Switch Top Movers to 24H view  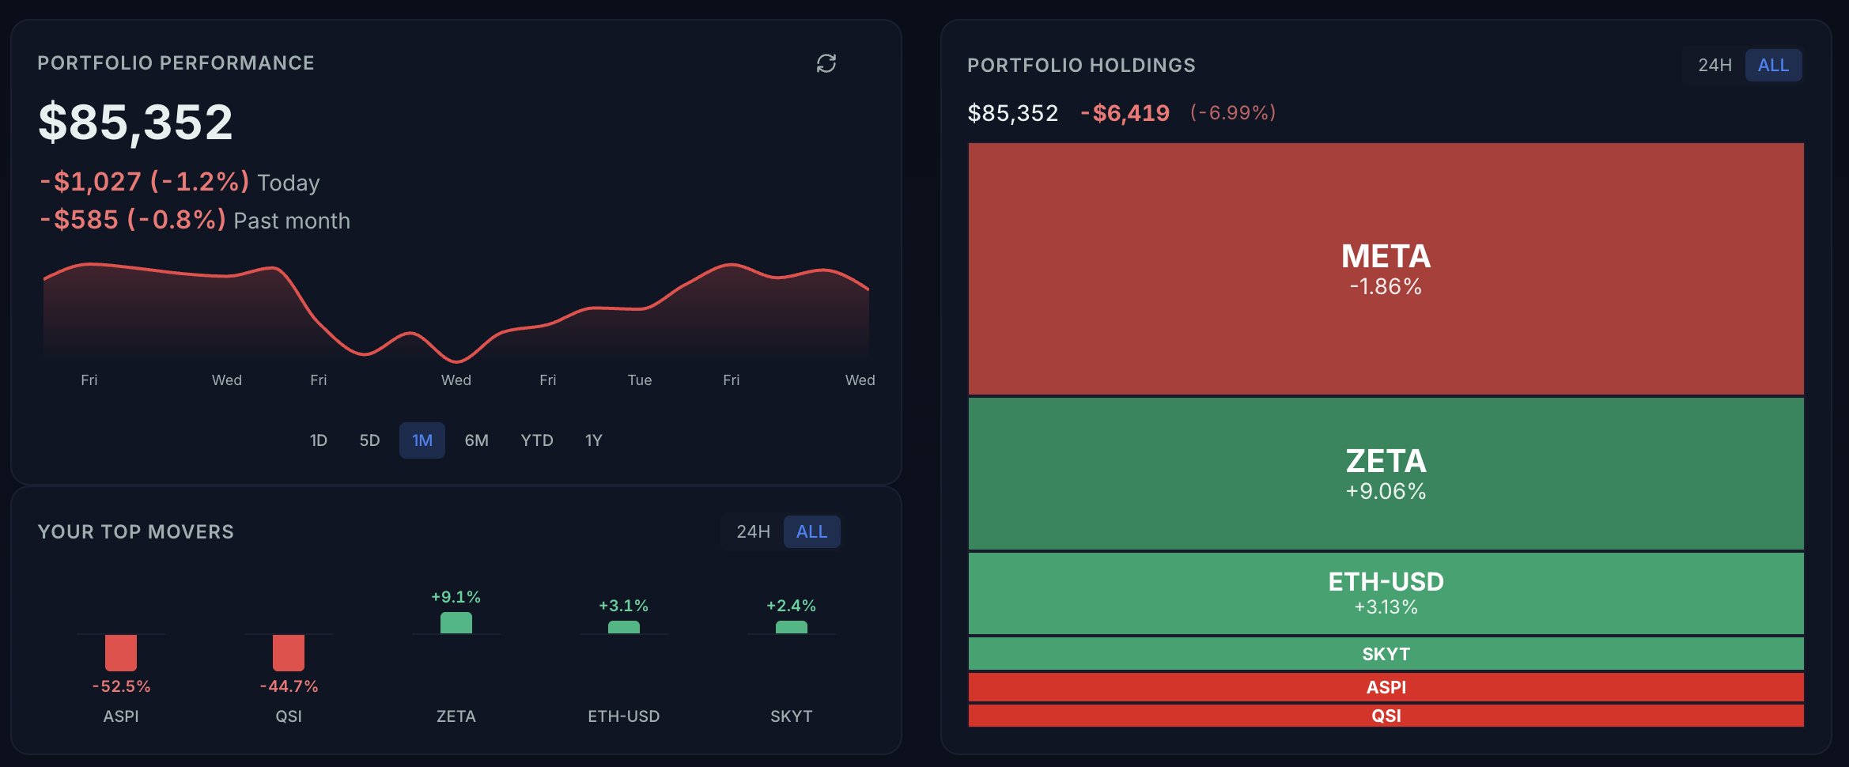753,531
